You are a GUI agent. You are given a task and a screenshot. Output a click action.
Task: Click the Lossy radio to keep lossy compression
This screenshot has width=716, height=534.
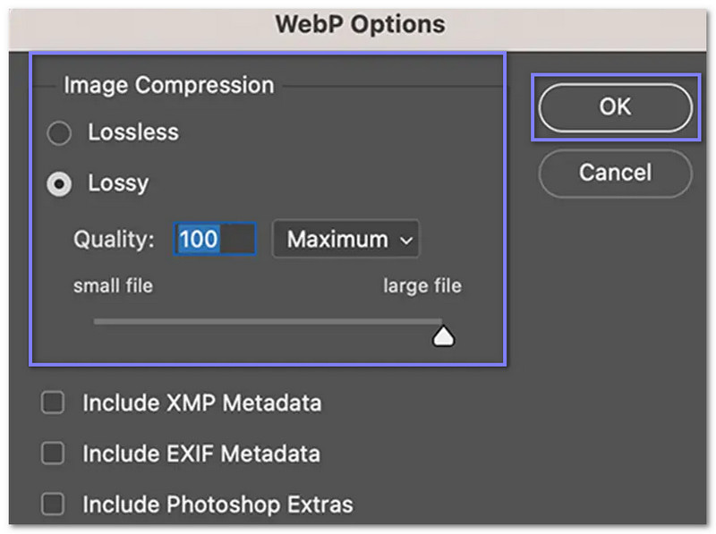(x=59, y=183)
